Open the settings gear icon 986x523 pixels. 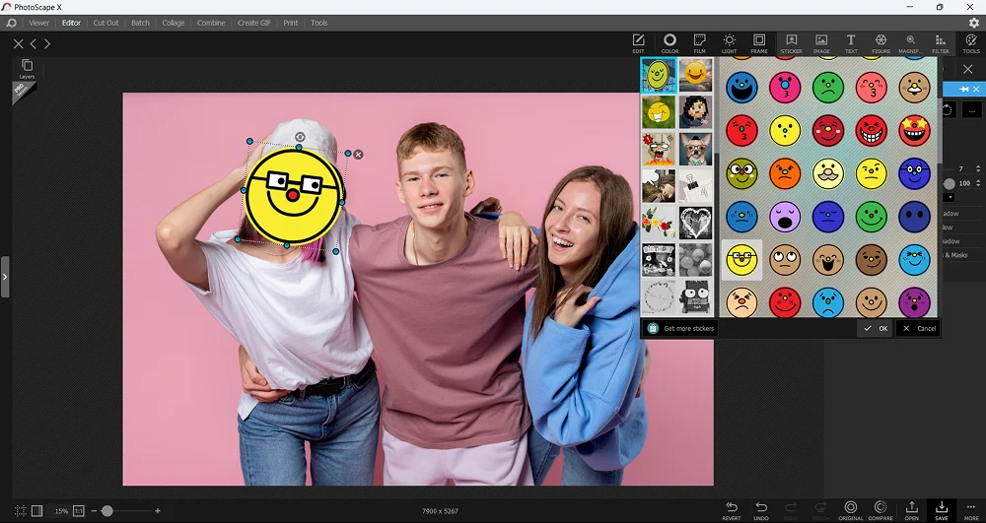point(974,23)
